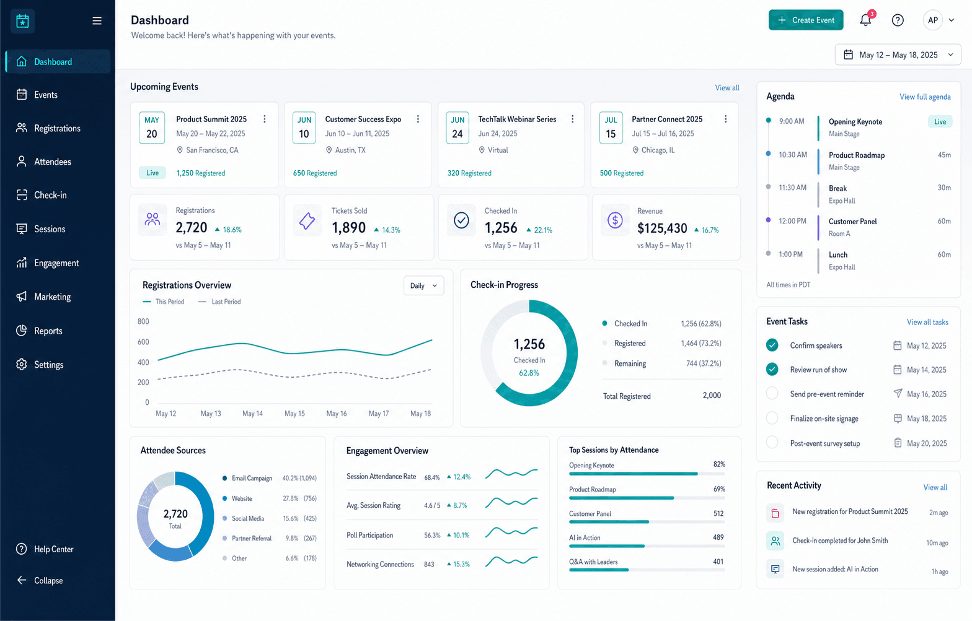Click View all for Upcoming Events

click(x=727, y=88)
